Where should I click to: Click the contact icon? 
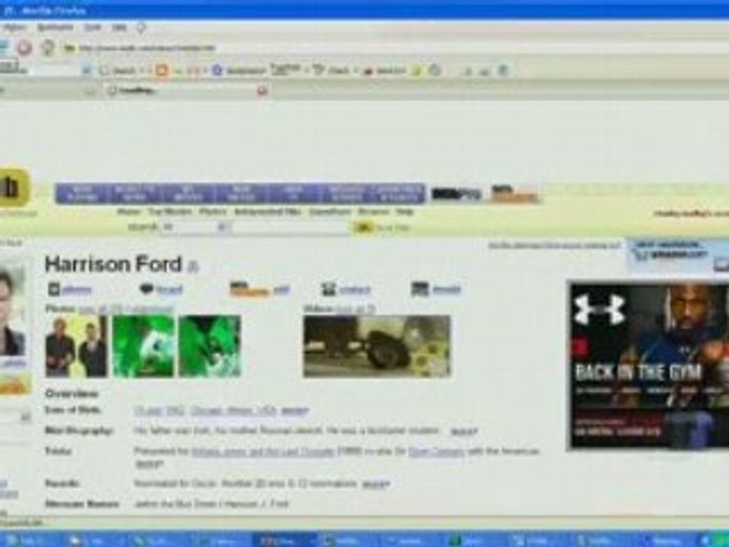[x=328, y=289]
